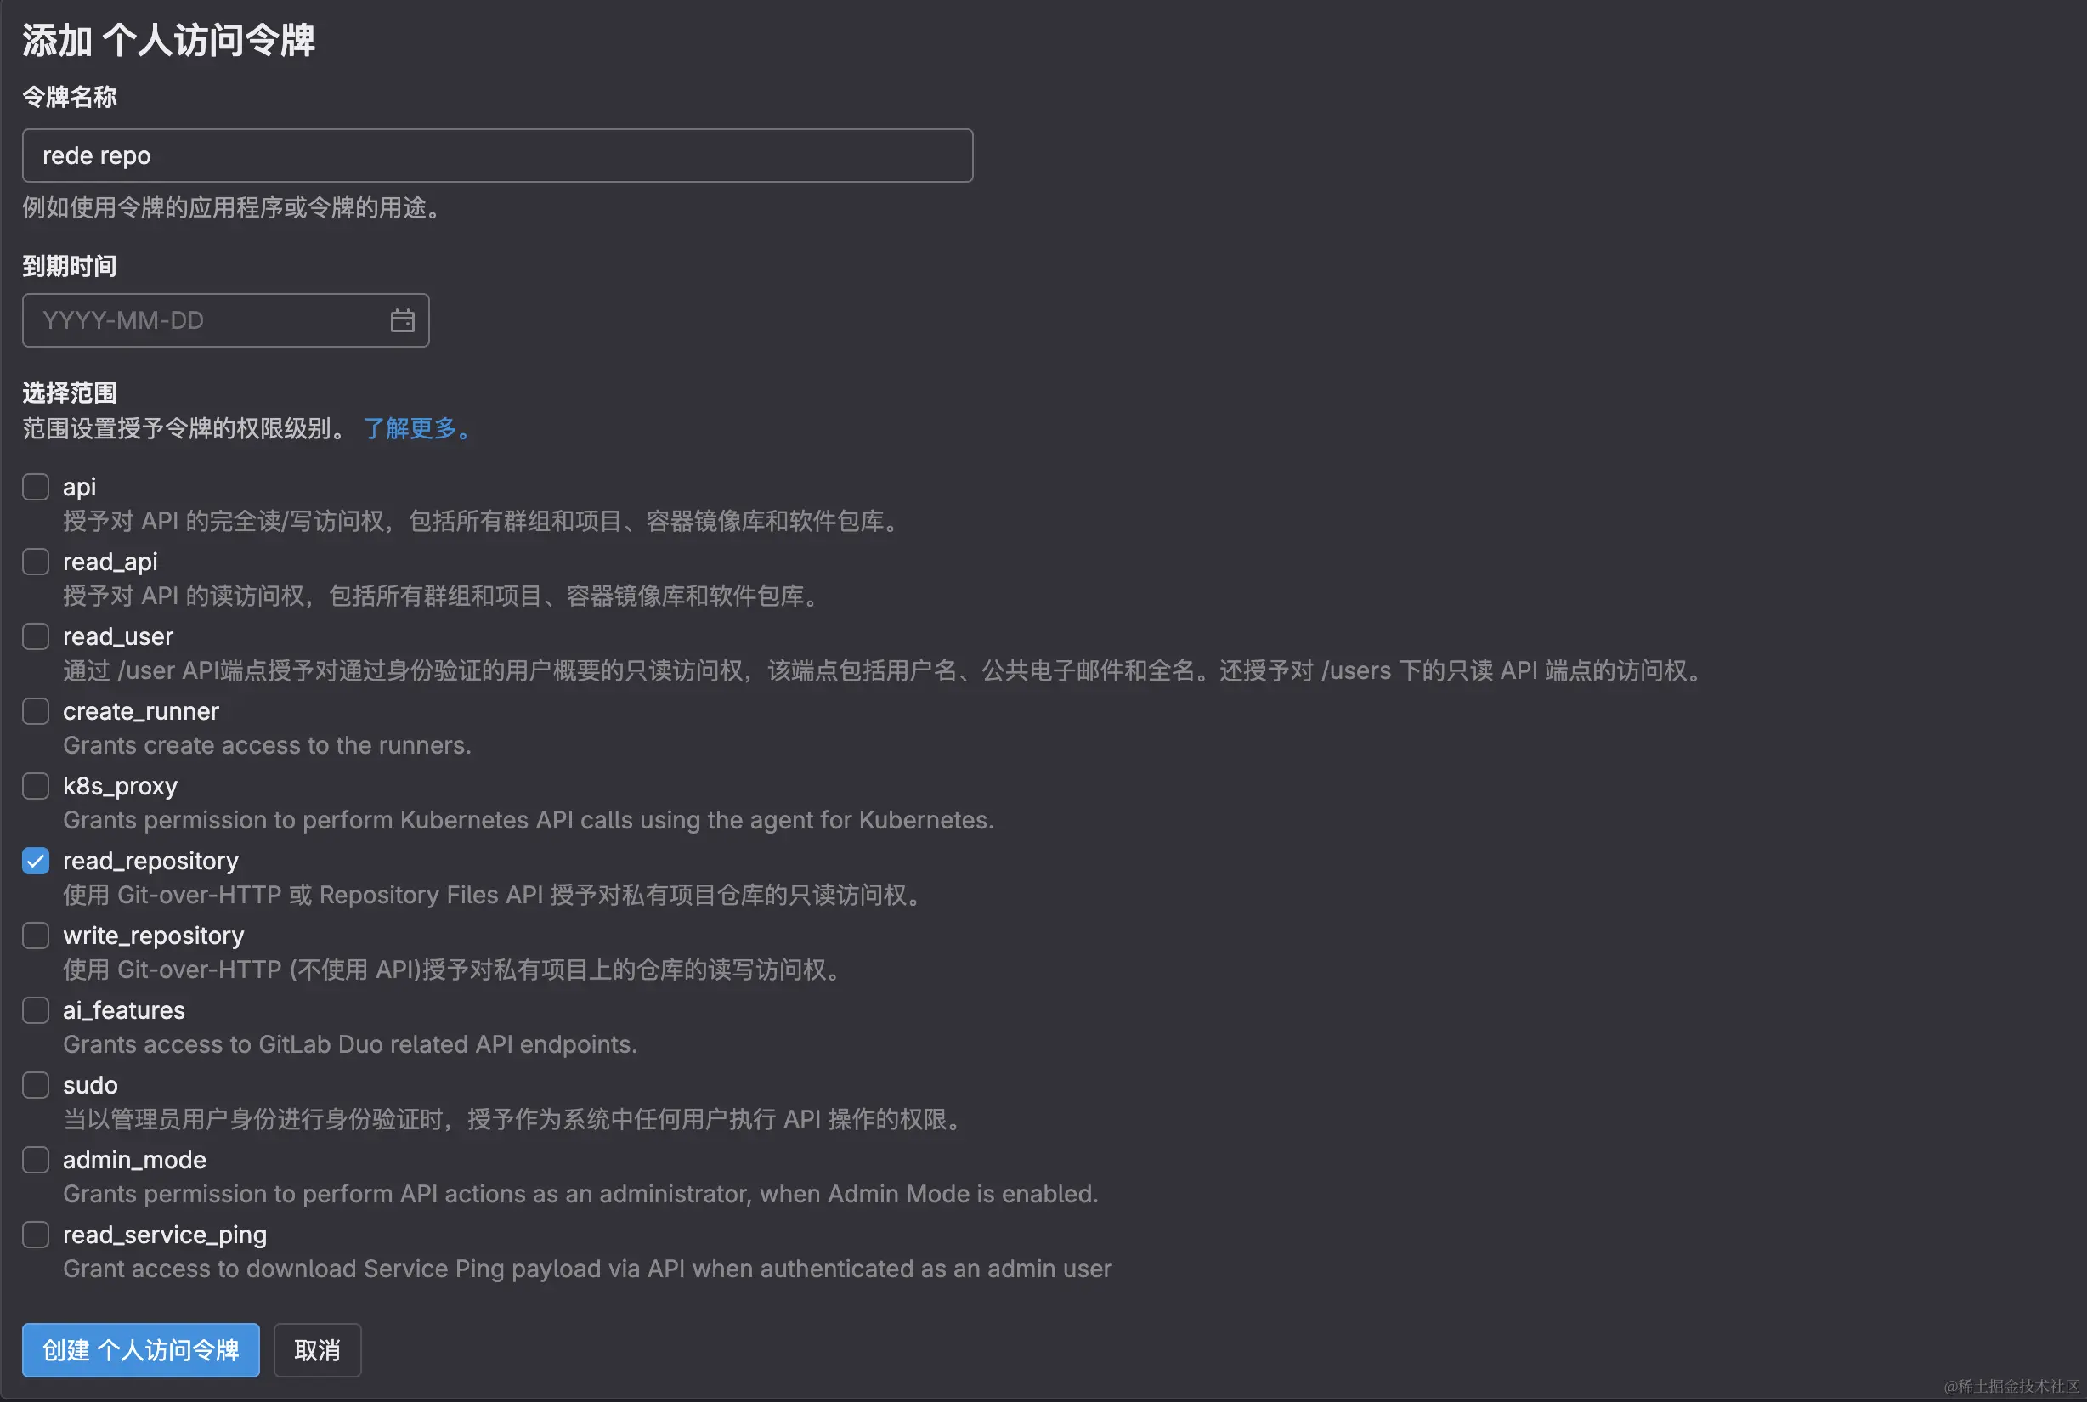
Task: Enable the read_api scope checkbox
Action: (x=35, y=562)
